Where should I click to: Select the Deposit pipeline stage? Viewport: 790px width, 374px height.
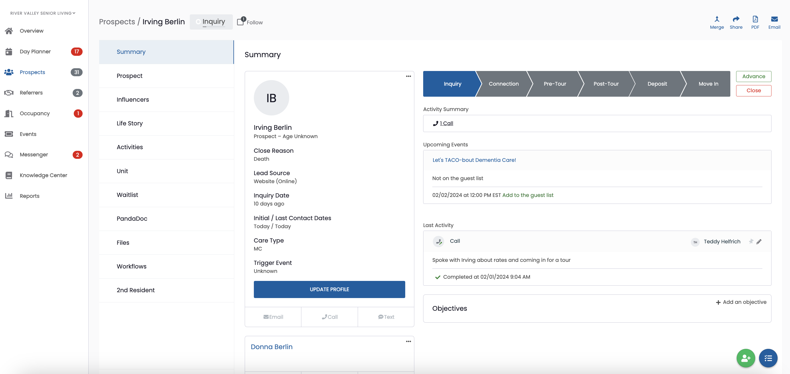657,84
